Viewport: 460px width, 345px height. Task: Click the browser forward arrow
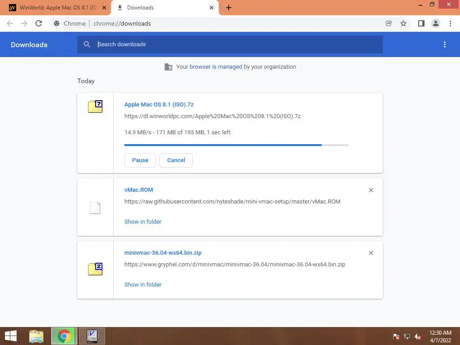24,23
